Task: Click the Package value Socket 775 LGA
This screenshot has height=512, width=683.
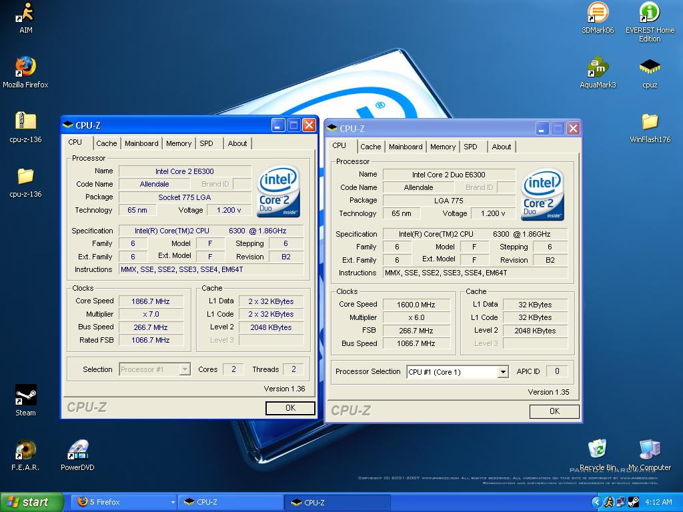Action: (185, 197)
